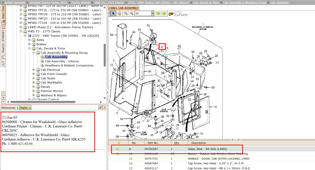This screenshot has height=170, width=315.
Task: Expand the Brakes tree node
Action: pos(29,44)
